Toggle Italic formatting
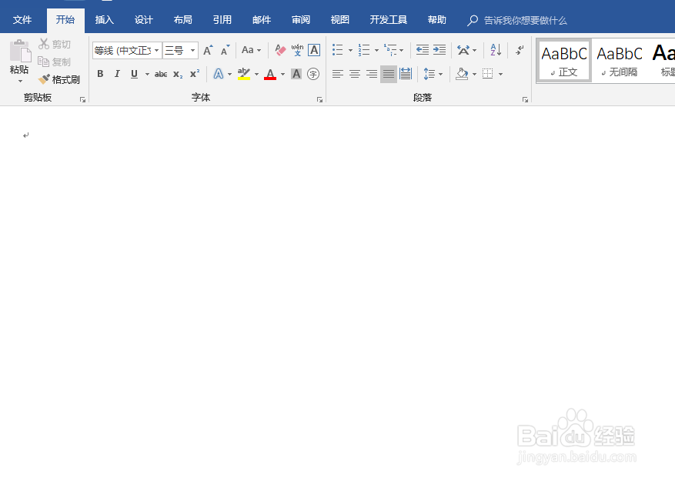This screenshot has width=675, height=481. click(x=117, y=74)
